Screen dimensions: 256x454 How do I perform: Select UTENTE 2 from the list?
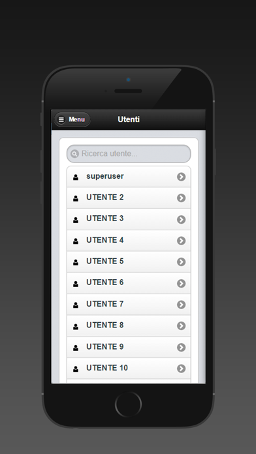(x=129, y=198)
